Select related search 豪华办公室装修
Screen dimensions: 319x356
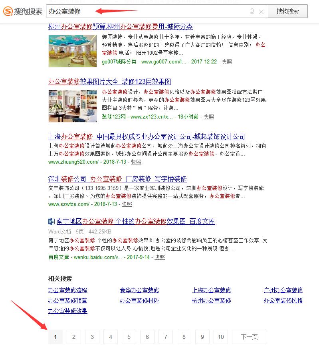pos(139,290)
